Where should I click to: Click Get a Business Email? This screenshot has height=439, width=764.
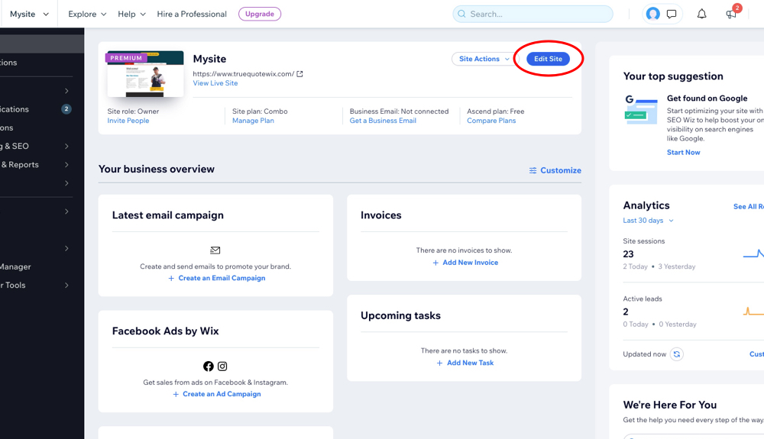pyautogui.click(x=383, y=121)
